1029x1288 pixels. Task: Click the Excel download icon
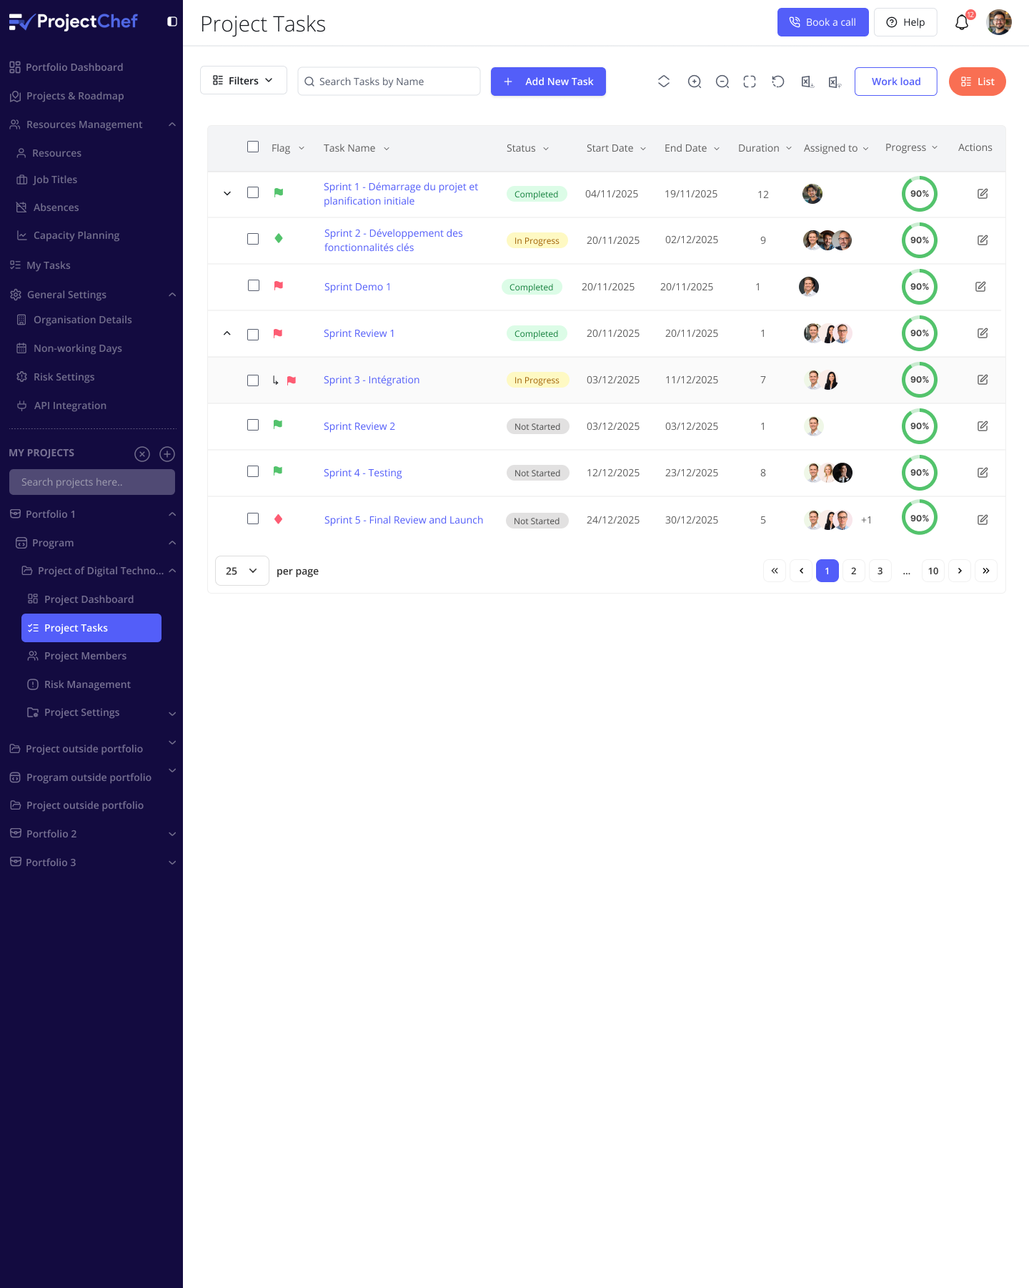807,82
